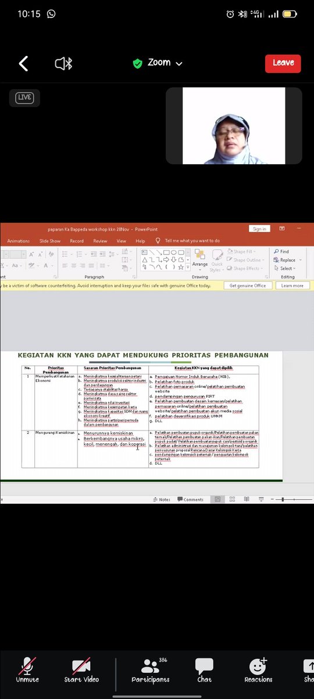The width and height of the screenshot is (314, 699).
Task: Expand the Zoom meeting info dropdown
Action: click(x=157, y=63)
